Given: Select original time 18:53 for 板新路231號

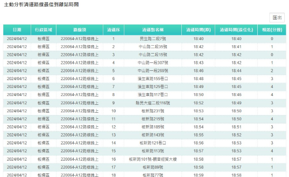Looking at the screenshot, I should (198, 111).
